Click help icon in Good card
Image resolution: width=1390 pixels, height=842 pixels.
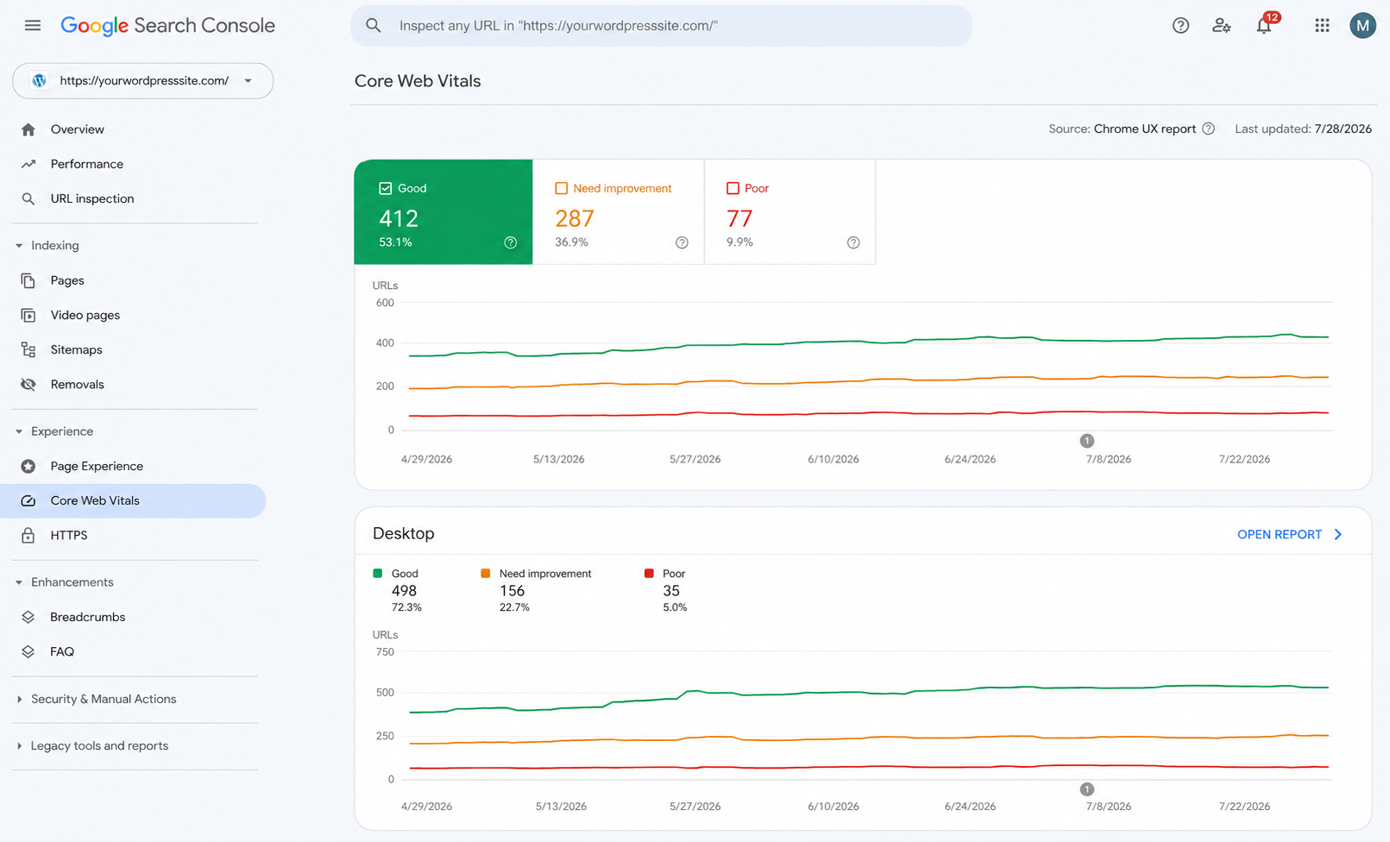tap(511, 242)
